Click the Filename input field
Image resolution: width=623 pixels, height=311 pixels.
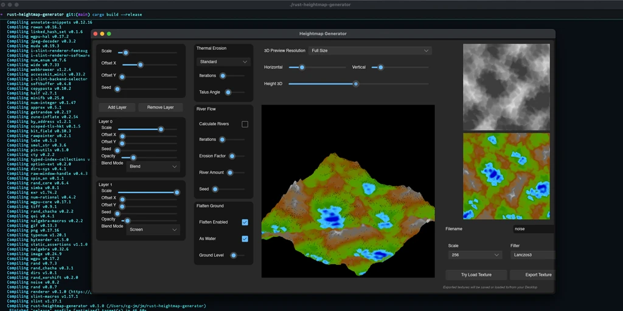pyautogui.click(x=534, y=229)
